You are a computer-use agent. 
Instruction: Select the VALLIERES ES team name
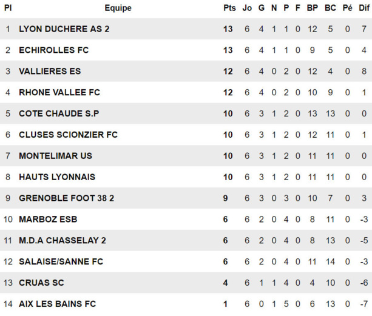tap(50, 71)
